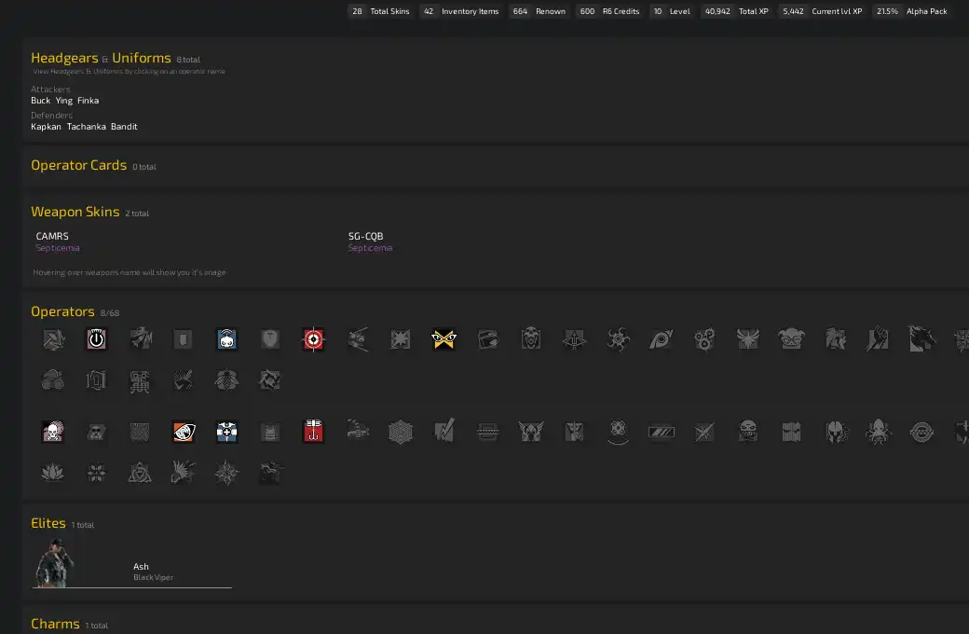Image resolution: width=969 pixels, height=634 pixels.
Task: Select the Valkyrie winged operator icon
Action: 531,432
